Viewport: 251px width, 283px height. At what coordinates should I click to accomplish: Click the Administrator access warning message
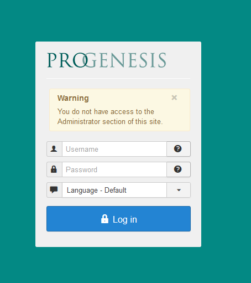(110, 116)
